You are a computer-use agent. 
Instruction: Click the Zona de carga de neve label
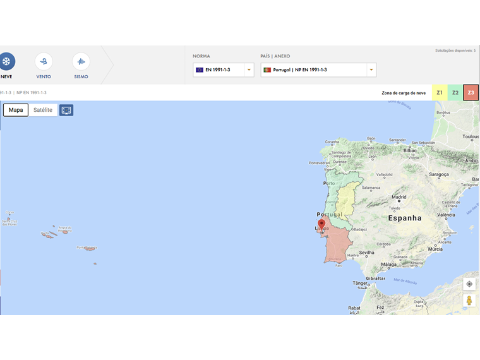coord(404,93)
